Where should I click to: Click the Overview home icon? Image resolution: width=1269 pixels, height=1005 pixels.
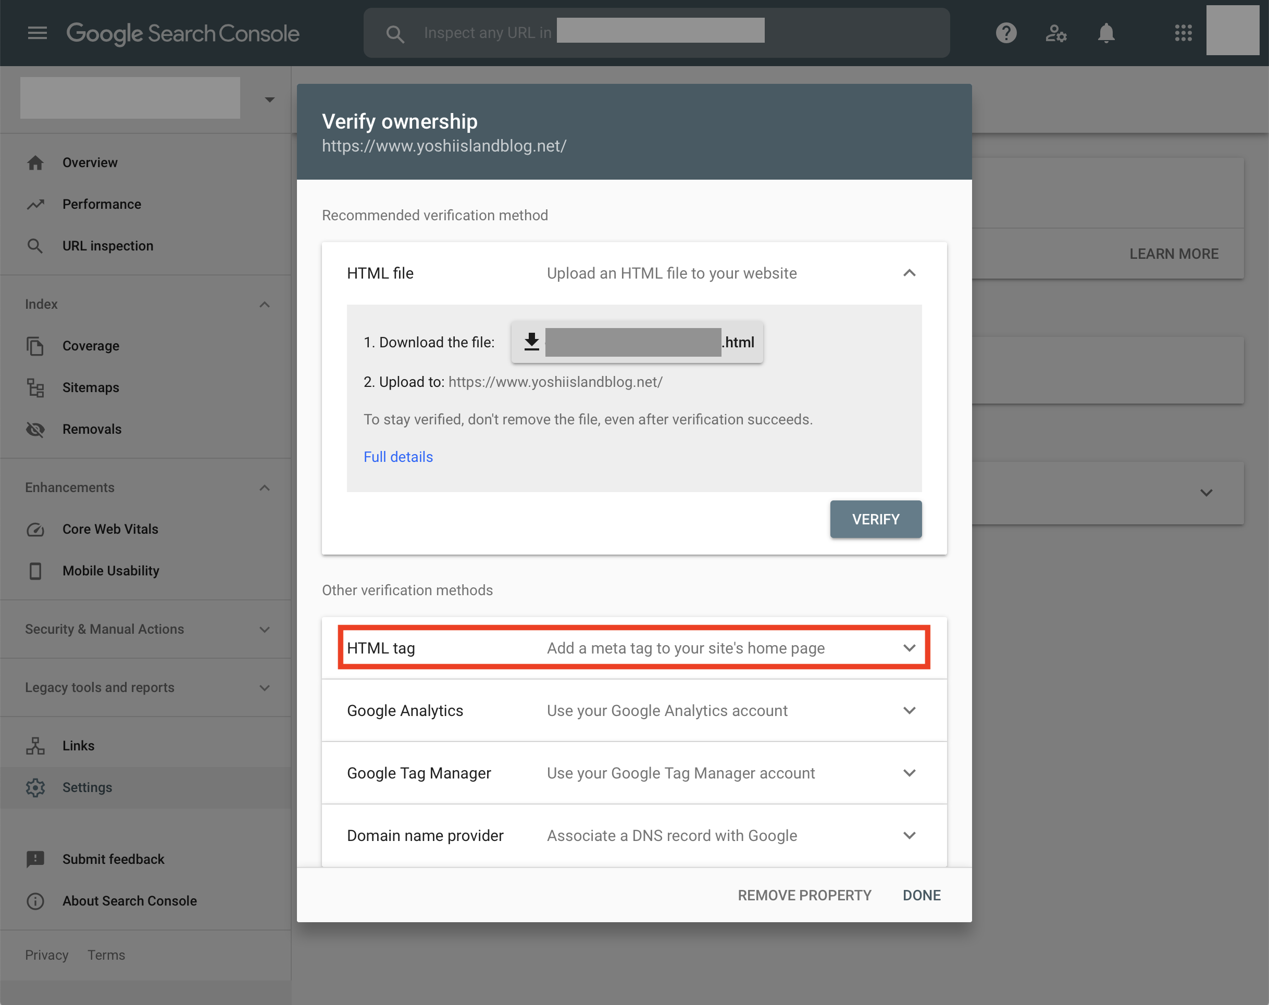[35, 163]
